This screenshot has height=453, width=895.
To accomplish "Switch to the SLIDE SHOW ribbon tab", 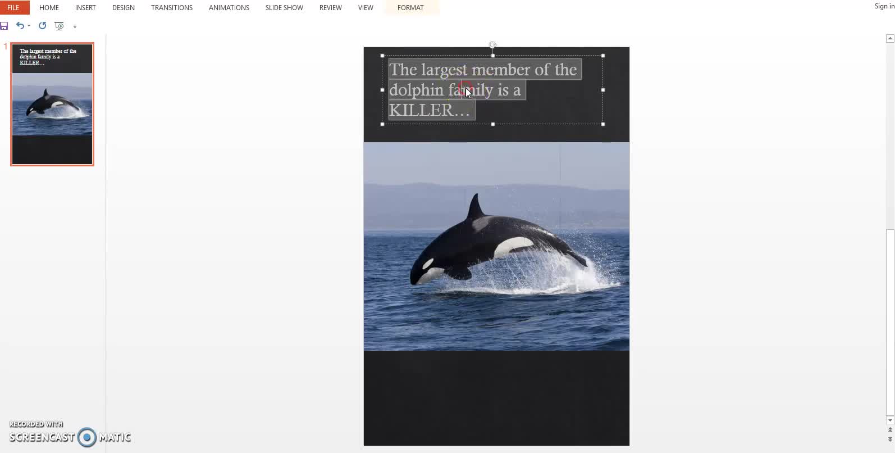I will coord(284,7).
